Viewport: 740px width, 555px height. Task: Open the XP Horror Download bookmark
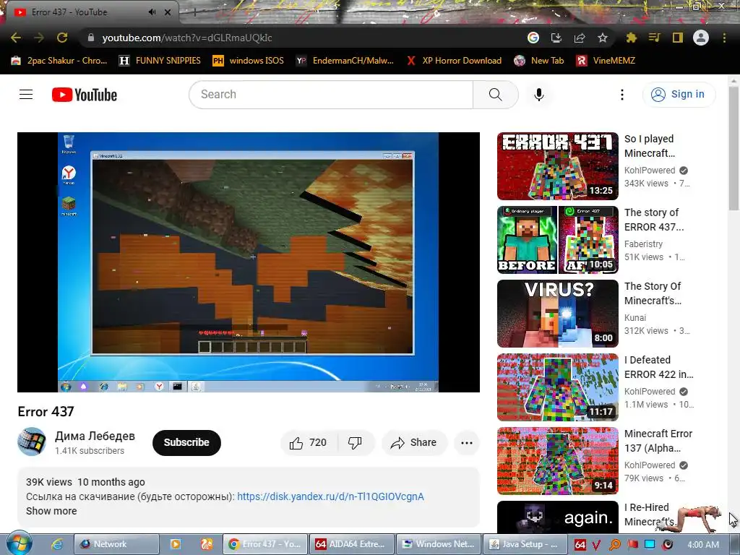pyautogui.click(x=454, y=61)
